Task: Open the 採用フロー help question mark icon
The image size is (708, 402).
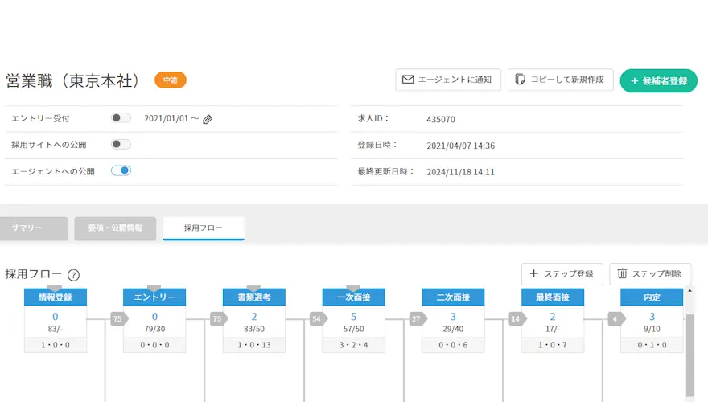Action: [x=73, y=274]
